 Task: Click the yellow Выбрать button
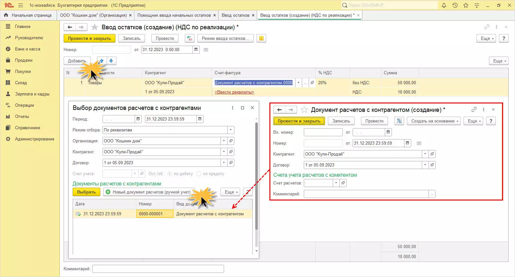tap(86, 192)
